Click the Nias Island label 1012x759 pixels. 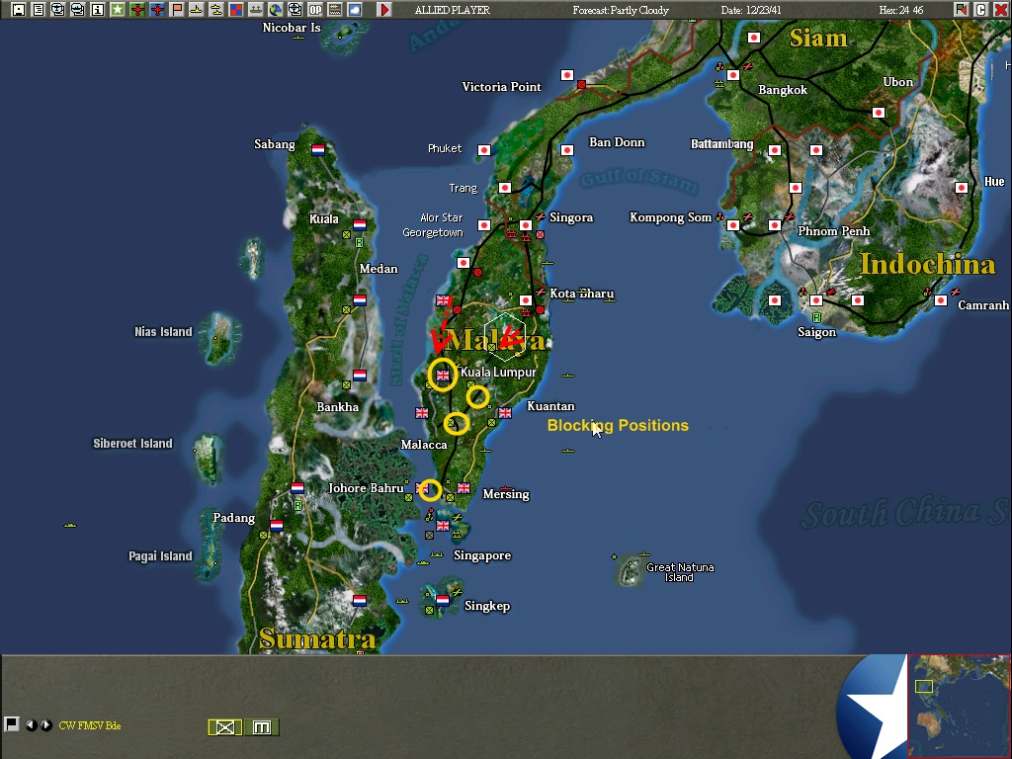click(x=163, y=332)
